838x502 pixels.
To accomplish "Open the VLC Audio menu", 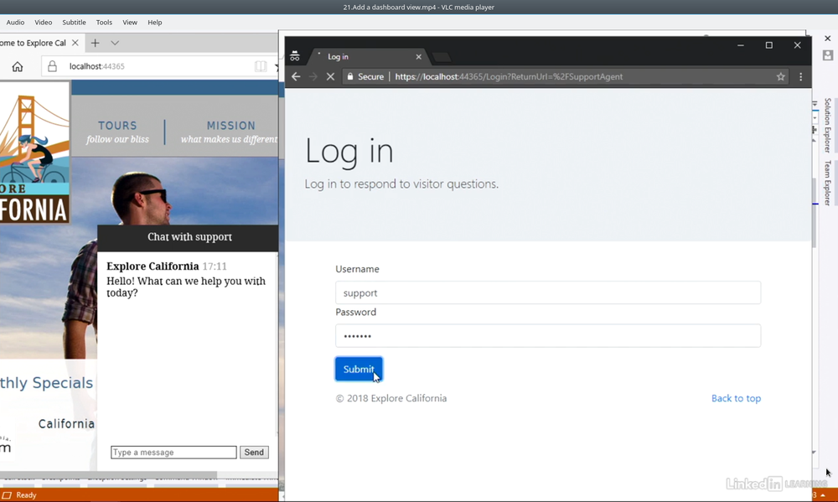I will tap(15, 23).
